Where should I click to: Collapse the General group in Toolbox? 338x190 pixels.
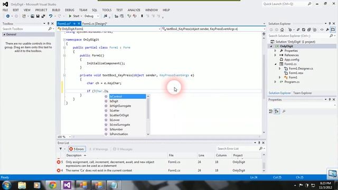pos(4,34)
